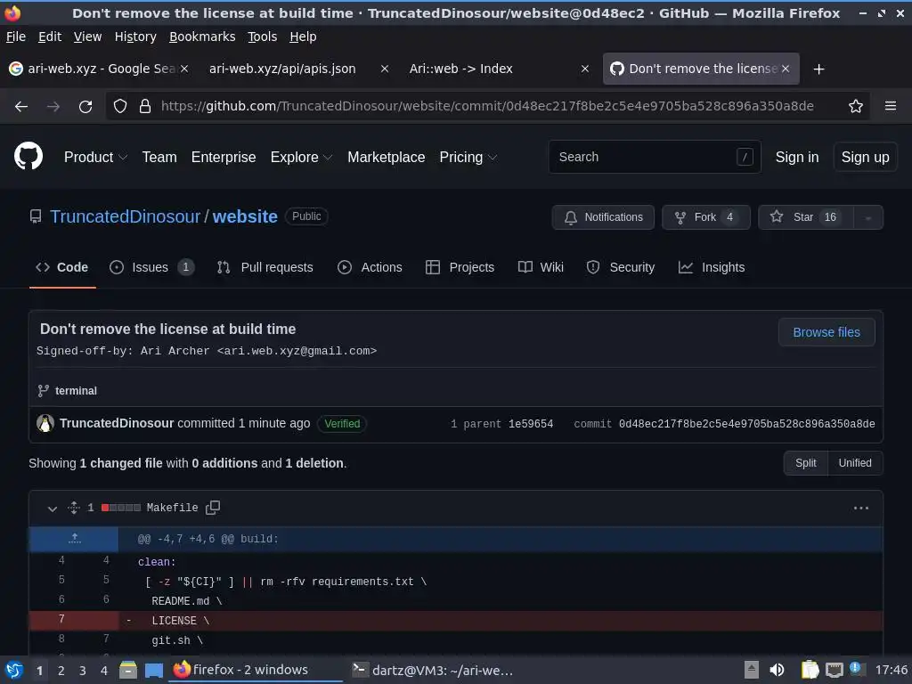Open the TruncatedDinosaur owner link
The image size is (912, 684).
[125, 216]
